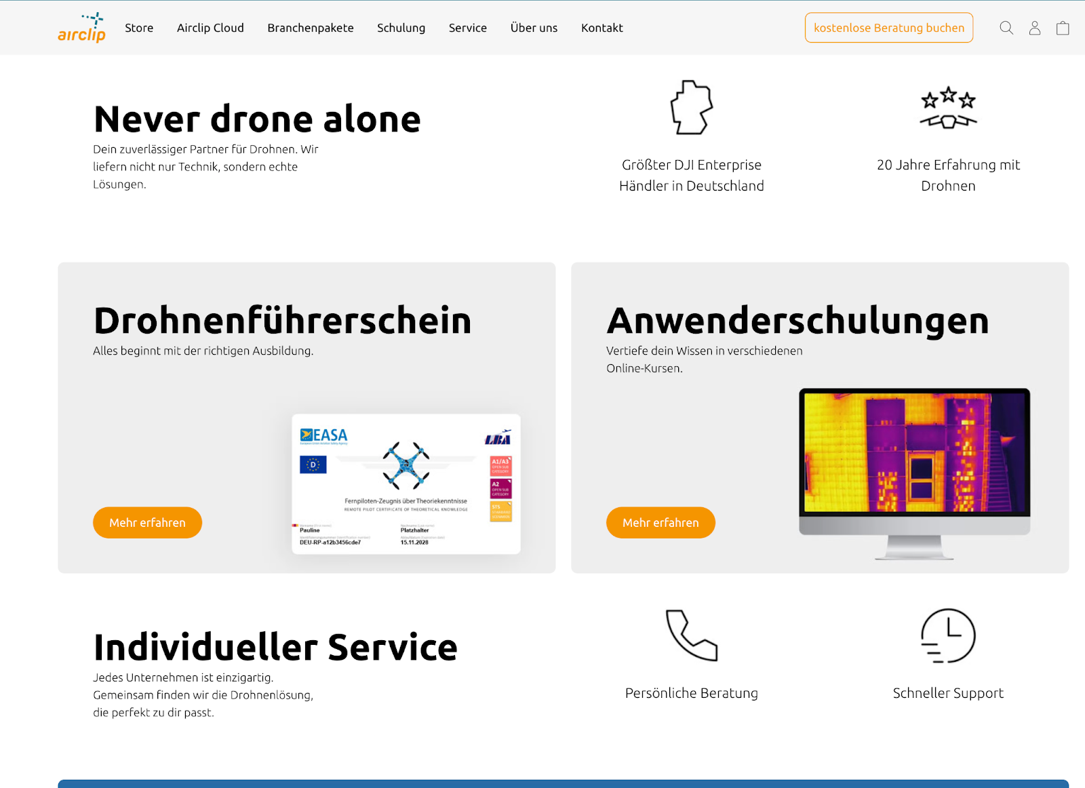Click the telephone handset icon
Screen dimensions: 1085x788
(691, 635)
